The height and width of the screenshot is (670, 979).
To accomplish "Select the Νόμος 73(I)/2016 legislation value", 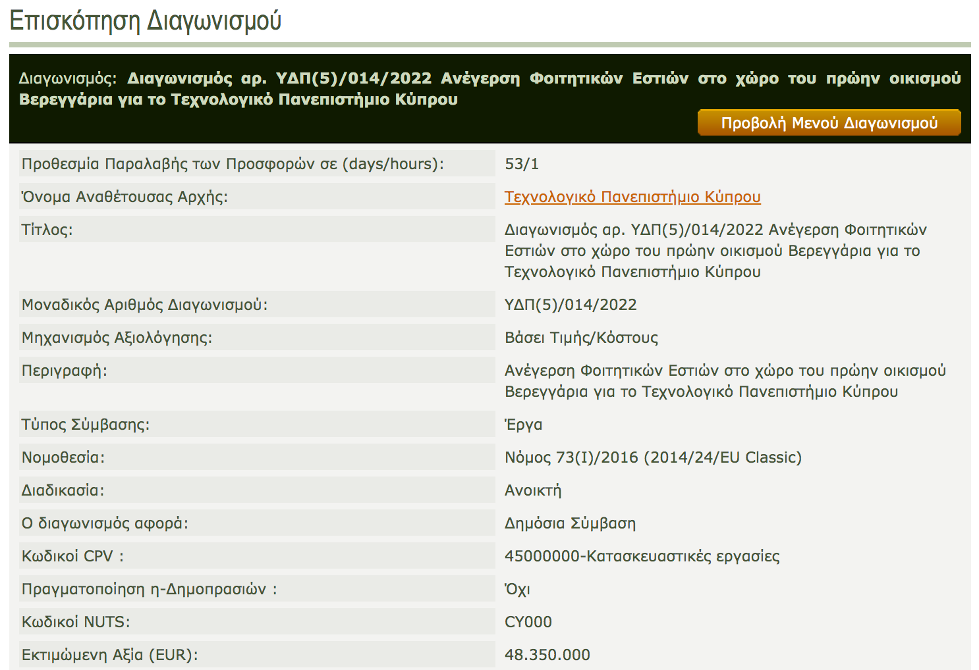I will pyautogui.click(x=653, y=457).
